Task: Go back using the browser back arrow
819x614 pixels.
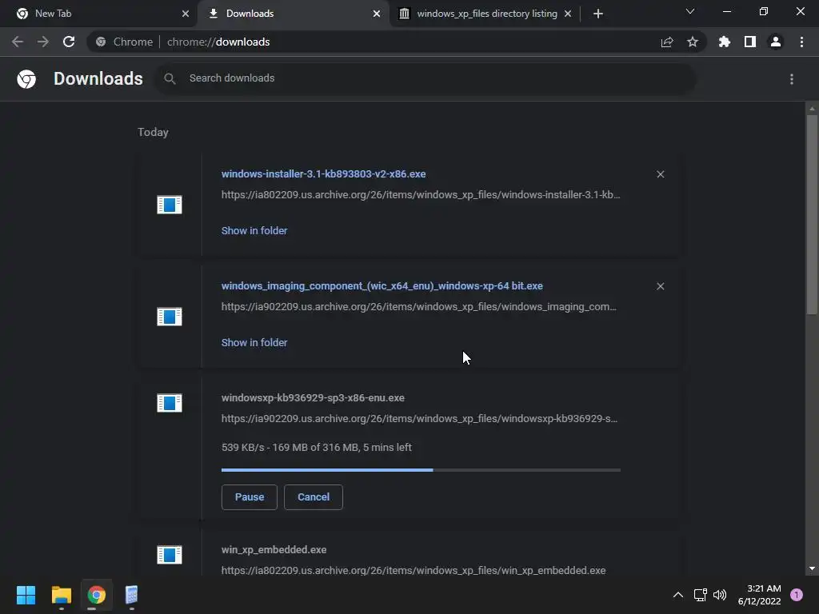Action: [18, 42]
